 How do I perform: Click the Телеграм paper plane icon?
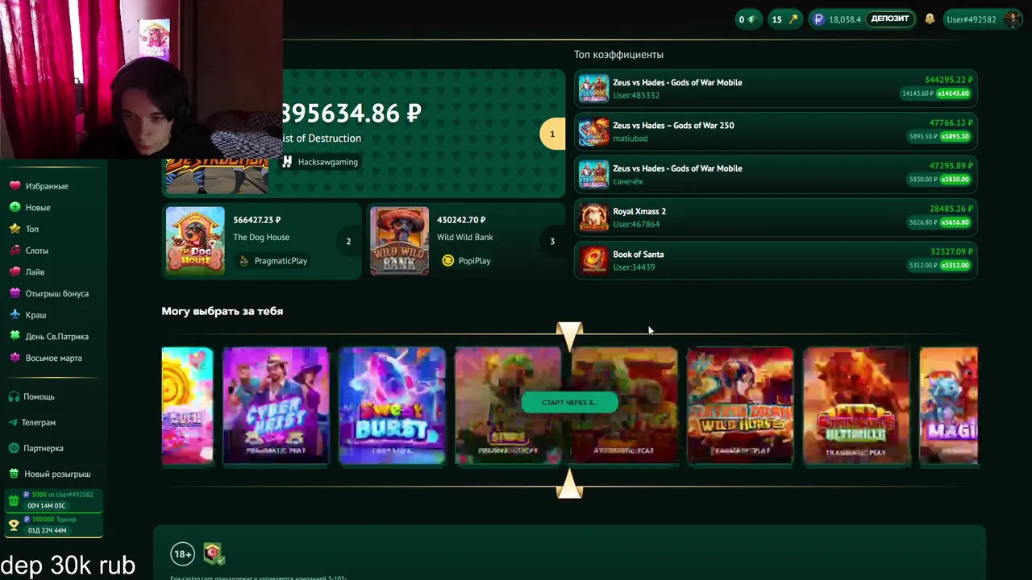[x=14, y=422]
